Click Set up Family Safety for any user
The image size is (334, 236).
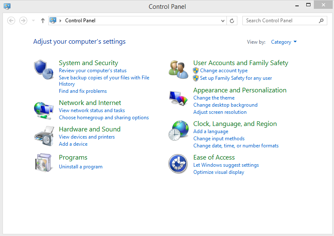tap(236, 78)
